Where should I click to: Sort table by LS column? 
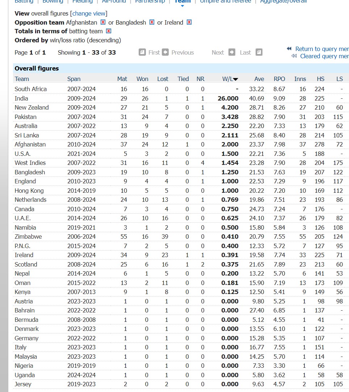[x=340, y=79]
